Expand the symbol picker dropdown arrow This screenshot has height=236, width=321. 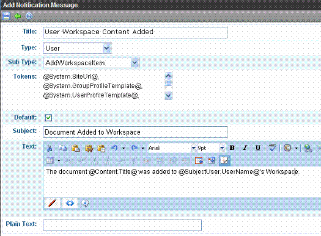coord(296,148)
